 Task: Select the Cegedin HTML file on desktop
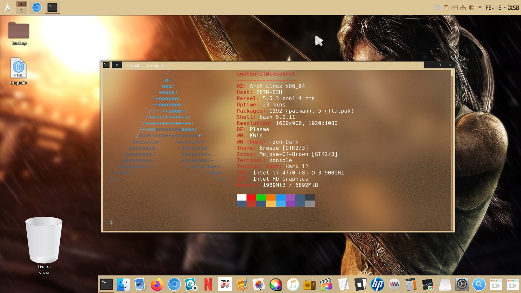point(19,71)
